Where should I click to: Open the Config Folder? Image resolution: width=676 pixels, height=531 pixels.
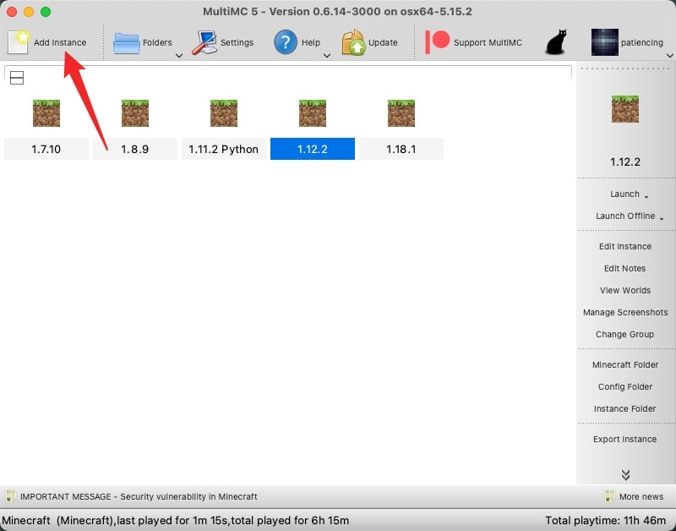(625, 386)
